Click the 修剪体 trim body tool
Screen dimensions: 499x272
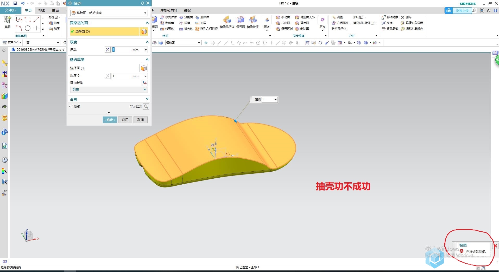point(167,29)
